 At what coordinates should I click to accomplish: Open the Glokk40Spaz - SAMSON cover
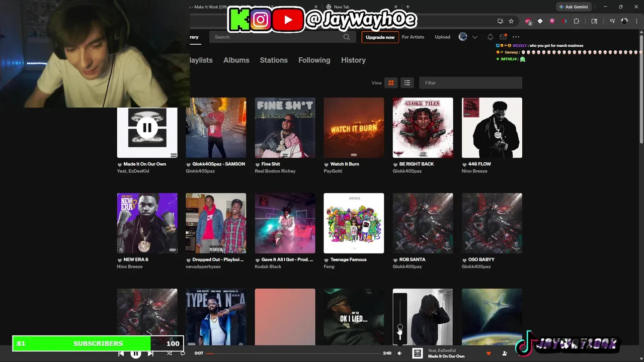click(x=216, y=128)
